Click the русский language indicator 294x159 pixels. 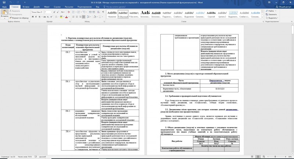43,157
